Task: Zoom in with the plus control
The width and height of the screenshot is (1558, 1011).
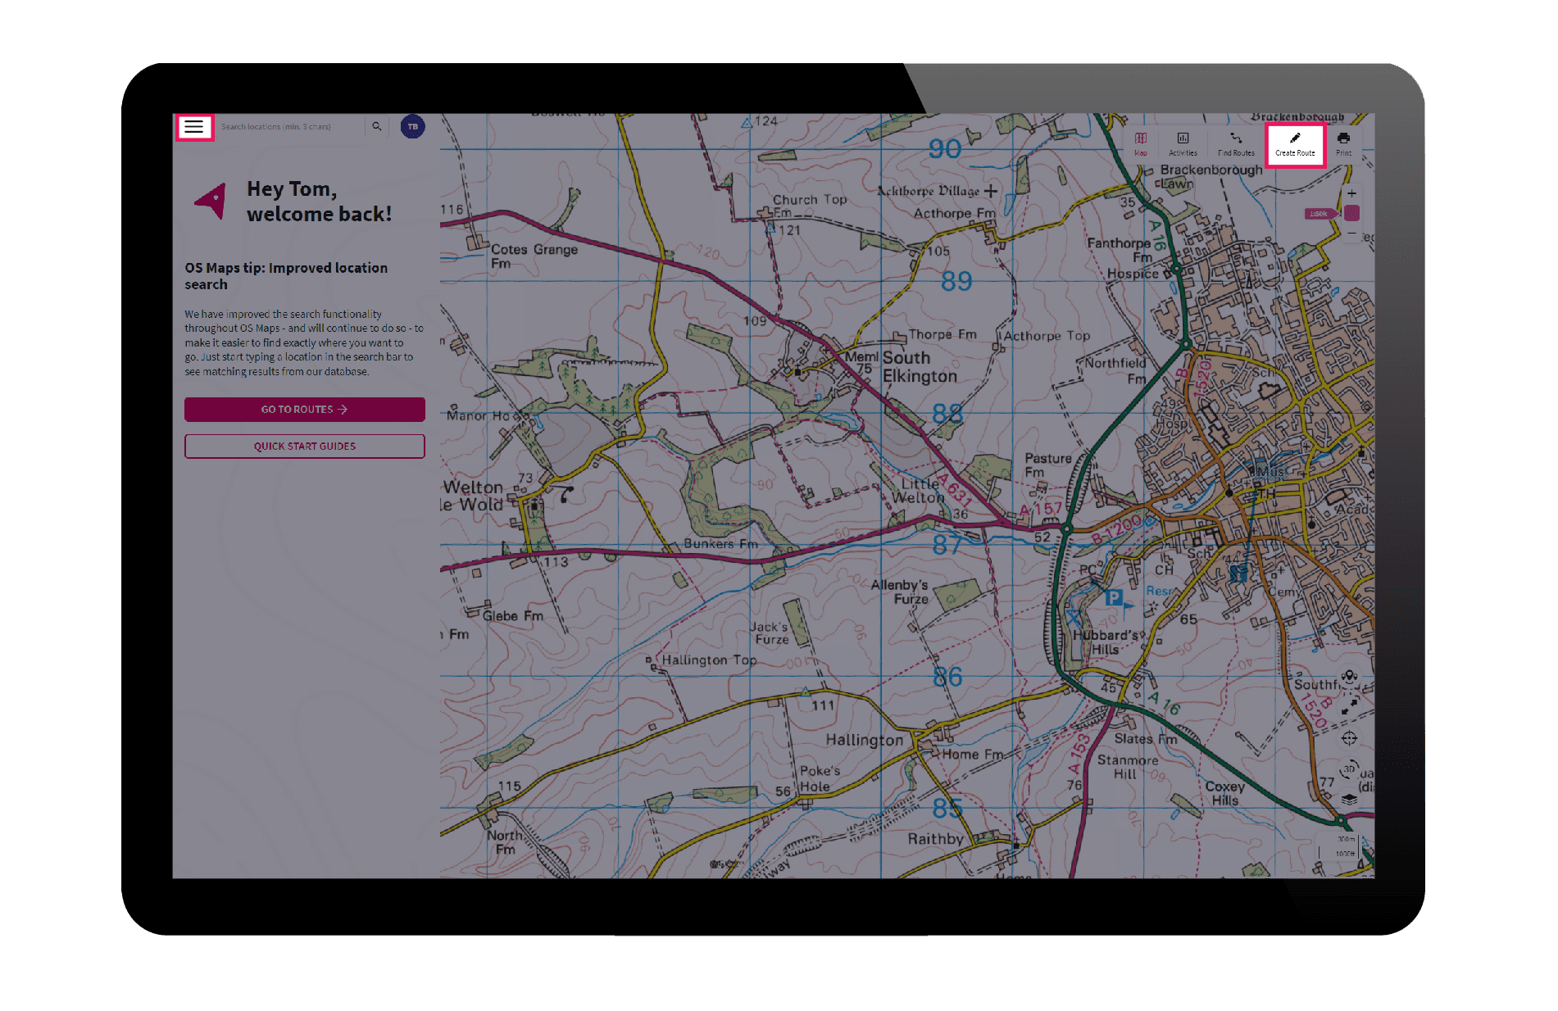Action: 1351,193
